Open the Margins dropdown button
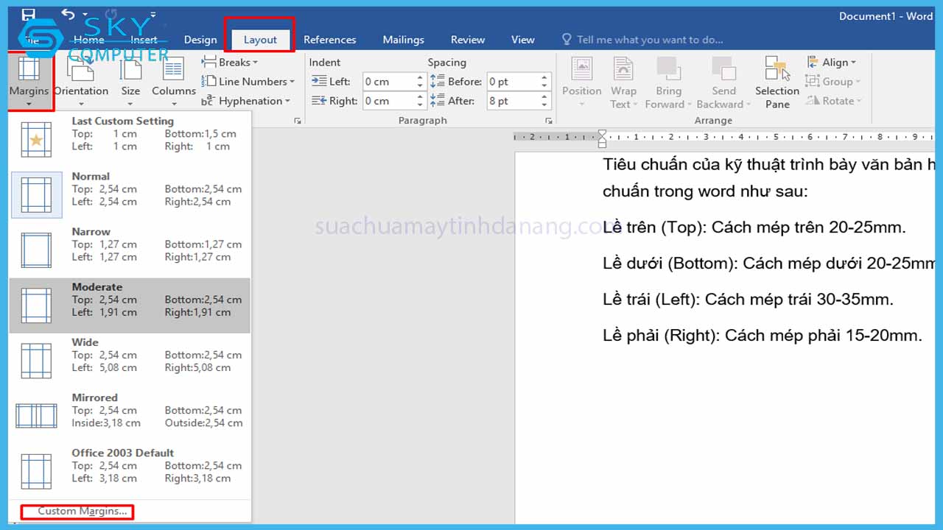Image resolution: width=943 pixels, height=530 pixels. 29,81
